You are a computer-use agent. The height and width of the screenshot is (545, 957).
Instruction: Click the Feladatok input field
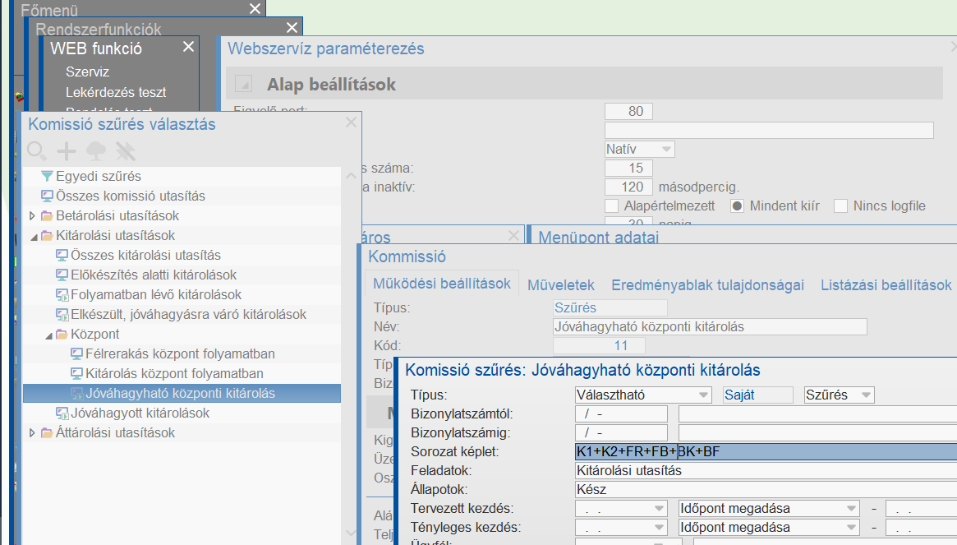764,471
